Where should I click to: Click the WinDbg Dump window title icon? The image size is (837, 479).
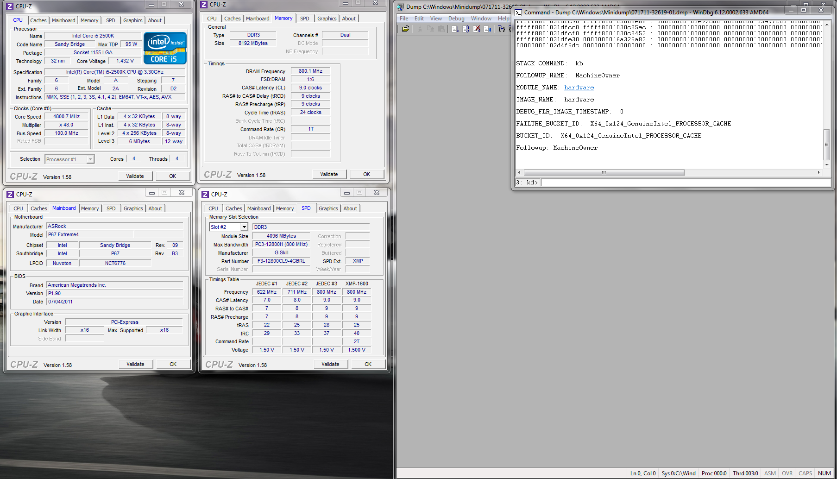401,7
